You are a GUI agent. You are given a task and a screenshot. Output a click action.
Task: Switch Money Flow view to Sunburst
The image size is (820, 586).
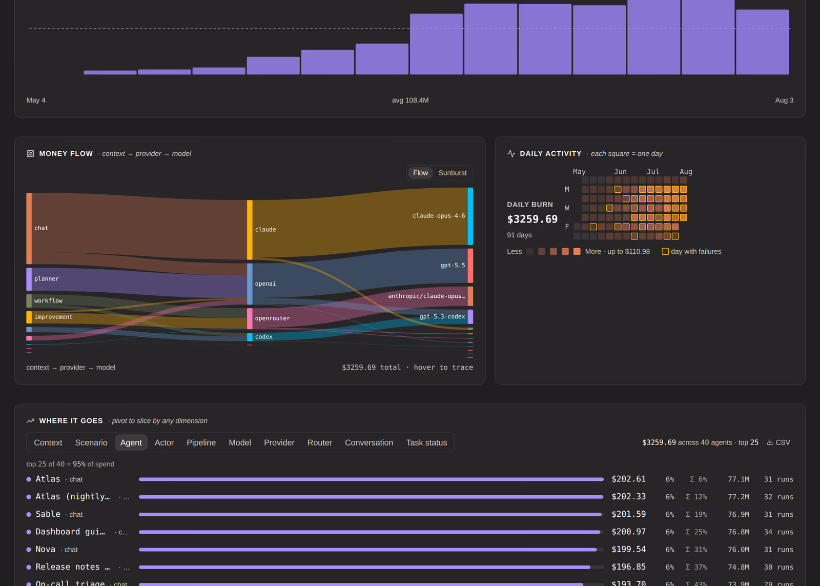(x=453, y=173)
